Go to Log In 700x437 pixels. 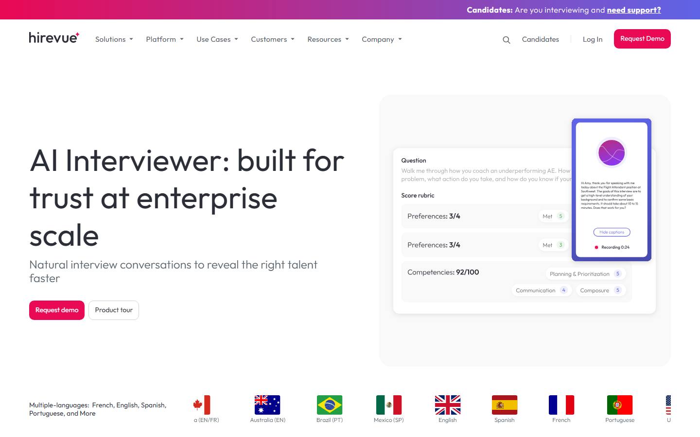pyautogui.click(x=593, y=39)
